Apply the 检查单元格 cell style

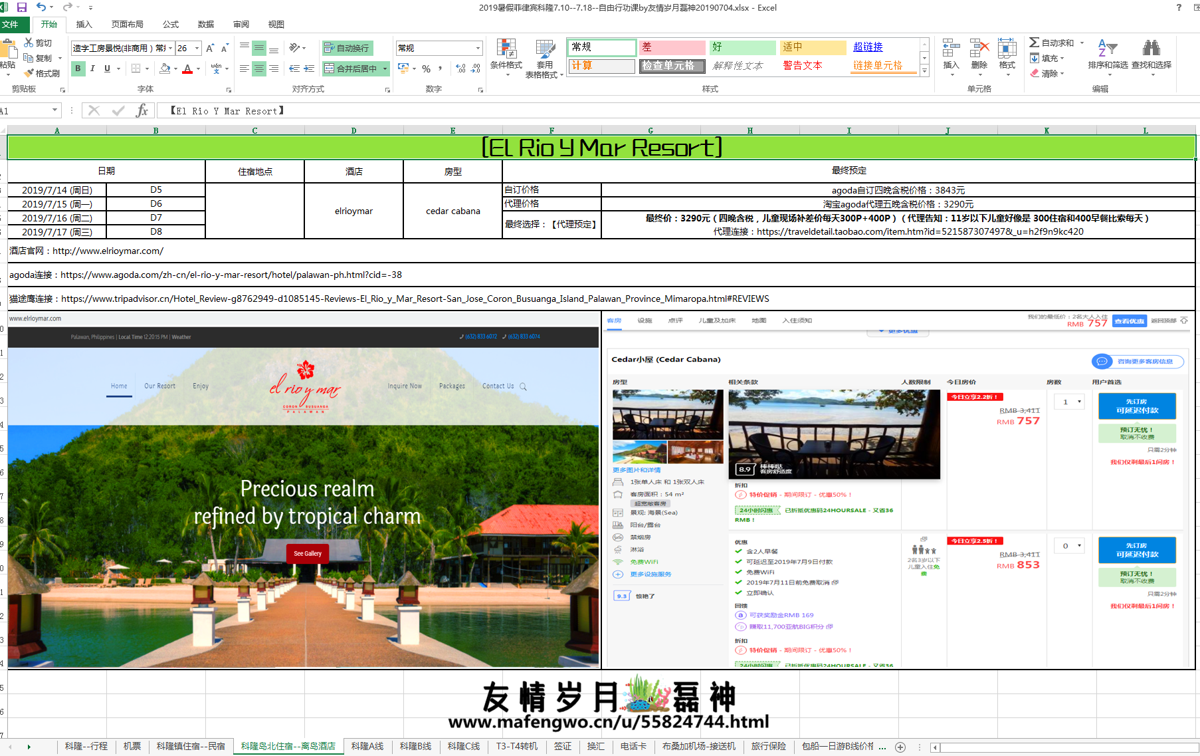(672, 66)
